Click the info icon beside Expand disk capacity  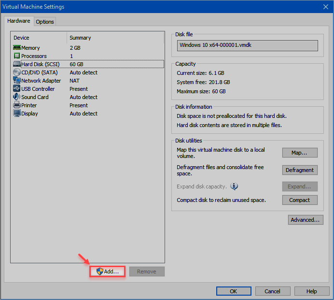tap(234, 186)
